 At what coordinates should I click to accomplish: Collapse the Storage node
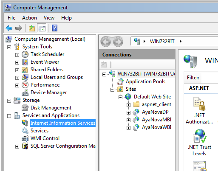9,101
